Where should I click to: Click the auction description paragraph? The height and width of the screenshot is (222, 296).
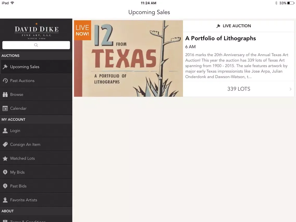coord(237,66)
